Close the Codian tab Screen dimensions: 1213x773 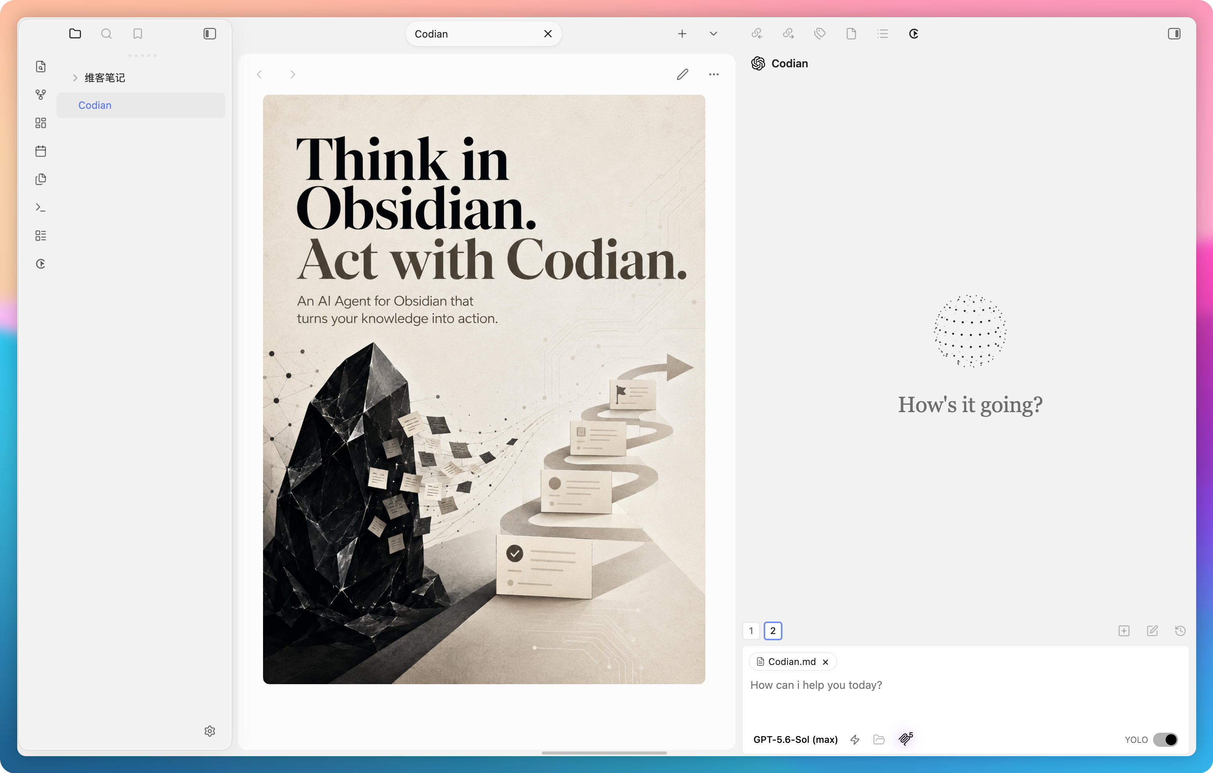point(548,34)
